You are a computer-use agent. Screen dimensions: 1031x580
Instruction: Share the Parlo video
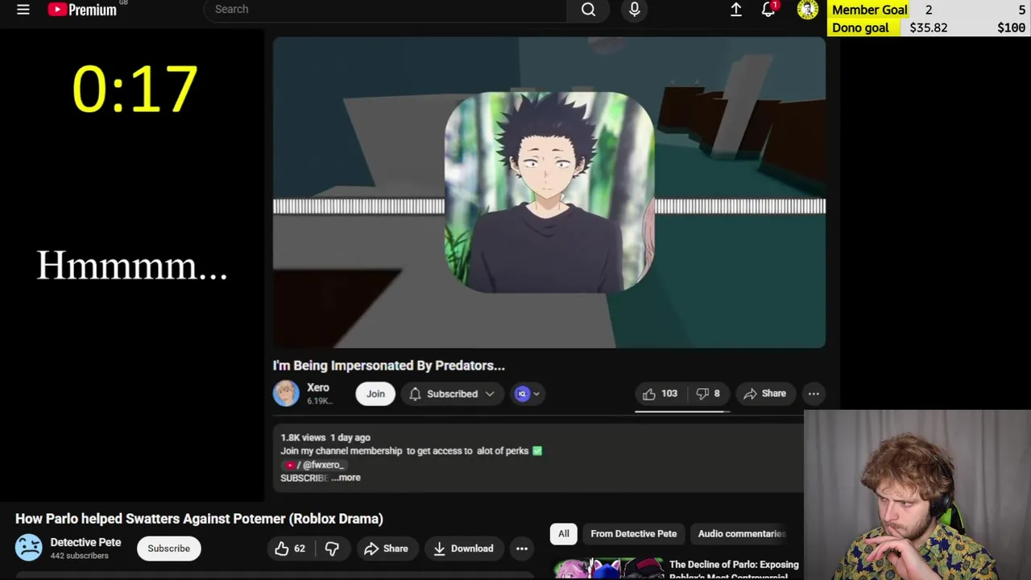click(386, 549)
